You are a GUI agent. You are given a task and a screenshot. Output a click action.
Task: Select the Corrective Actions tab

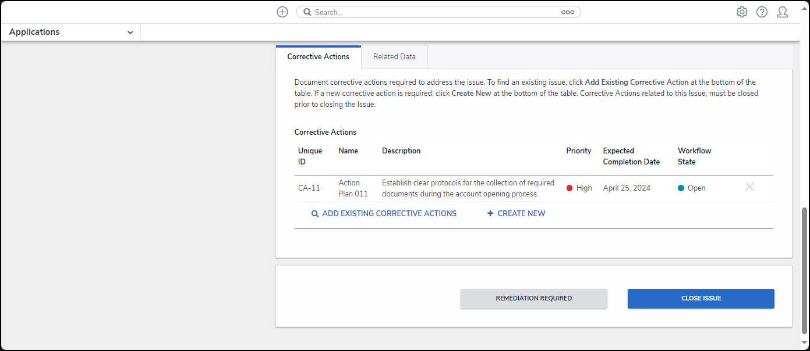(319, 57)
